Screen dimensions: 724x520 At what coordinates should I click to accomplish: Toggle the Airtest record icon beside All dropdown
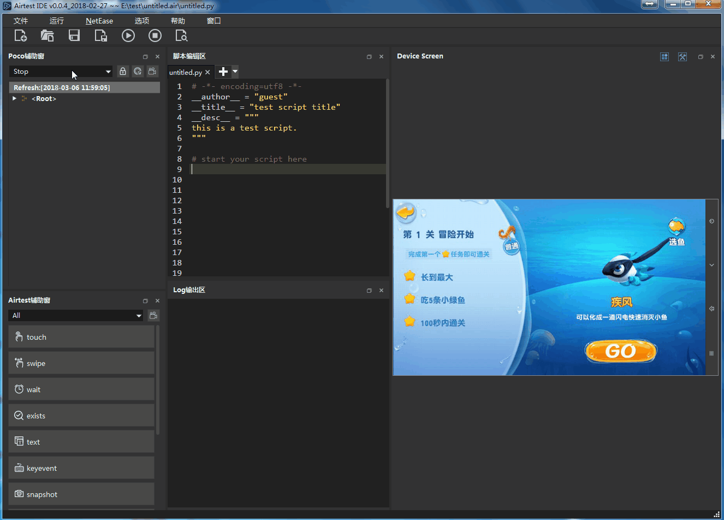[x=153, y=316]
